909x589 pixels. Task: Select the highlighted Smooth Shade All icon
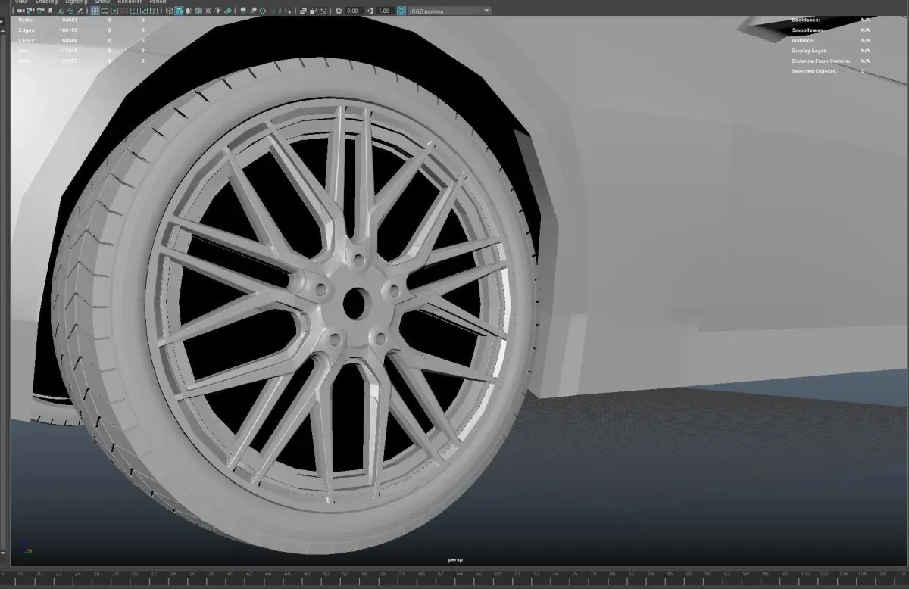[x=179, y=11]
